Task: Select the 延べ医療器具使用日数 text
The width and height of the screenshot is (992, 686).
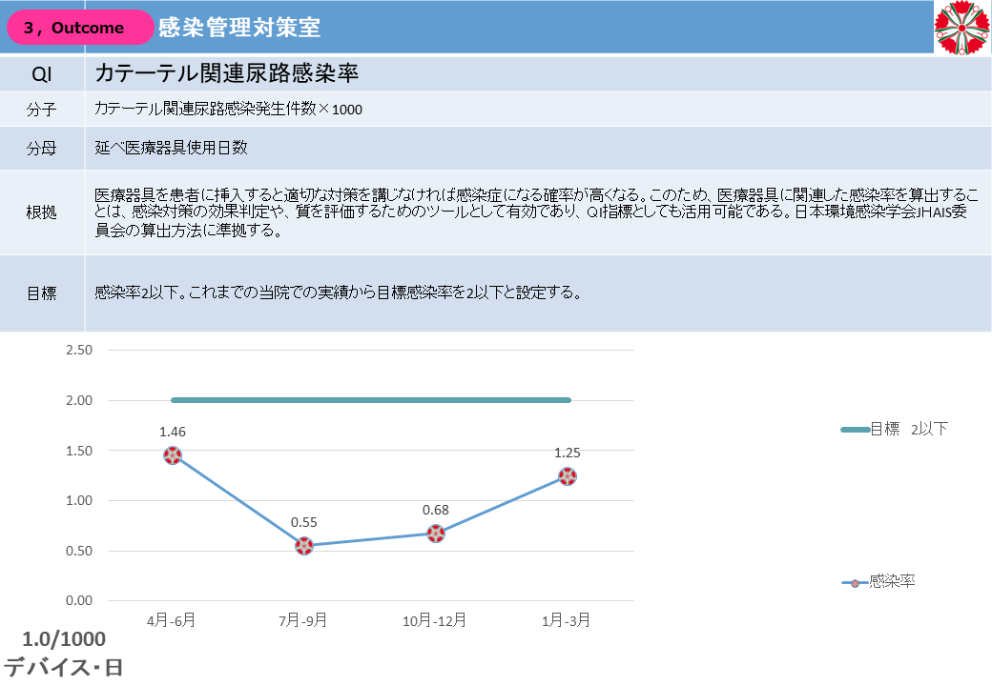Action: [x=171, y=148]
